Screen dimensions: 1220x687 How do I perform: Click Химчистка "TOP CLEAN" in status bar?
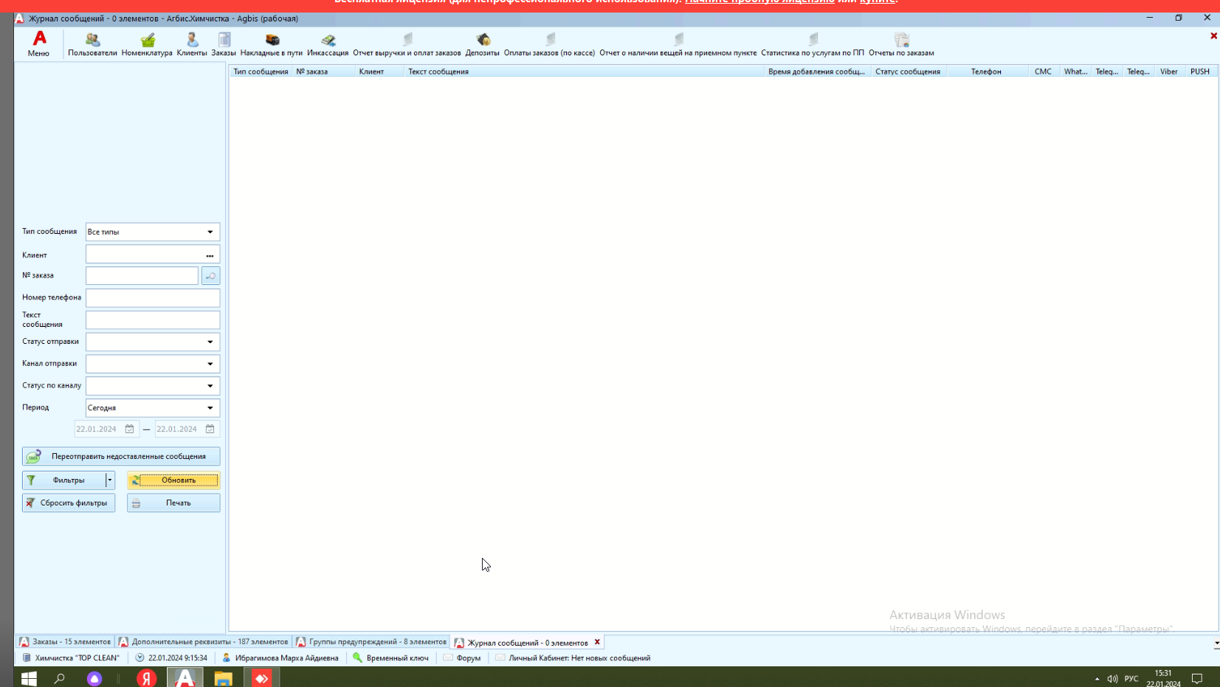(71, 658)
